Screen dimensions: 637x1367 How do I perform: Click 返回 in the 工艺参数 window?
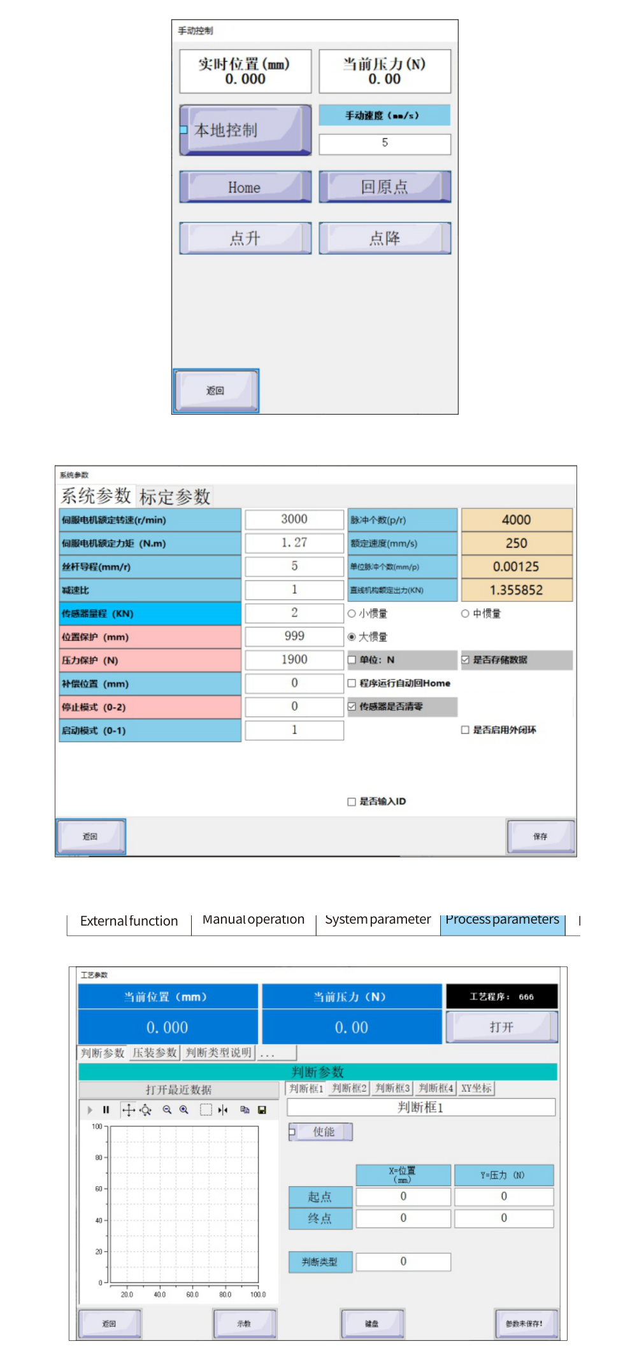coord(110,1324)
